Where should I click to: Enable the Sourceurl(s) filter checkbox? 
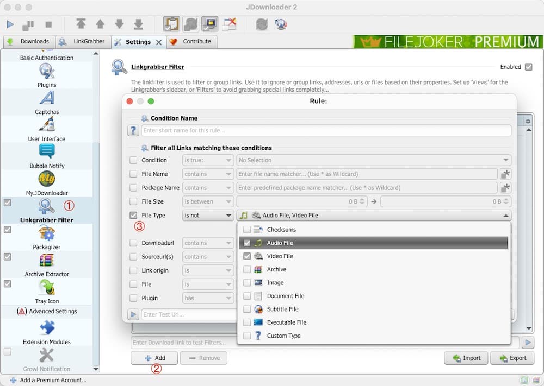pyautogui.click(x=133, y=257)
